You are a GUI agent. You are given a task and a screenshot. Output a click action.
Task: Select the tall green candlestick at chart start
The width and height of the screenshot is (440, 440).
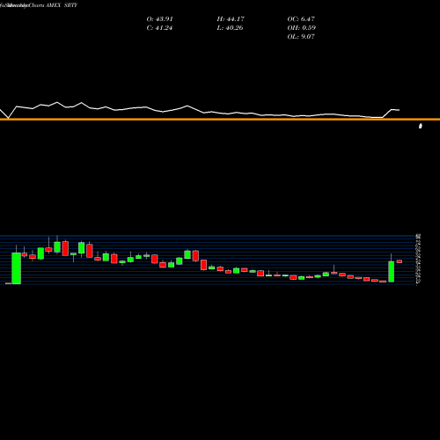coord(17,268)
